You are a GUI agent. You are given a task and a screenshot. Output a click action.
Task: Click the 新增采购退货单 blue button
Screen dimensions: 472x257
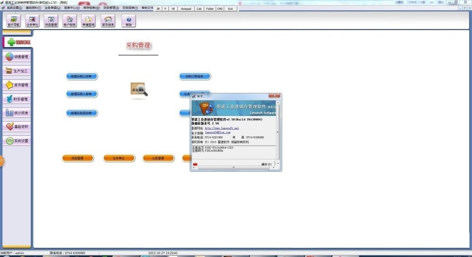(x=82, y=113)
